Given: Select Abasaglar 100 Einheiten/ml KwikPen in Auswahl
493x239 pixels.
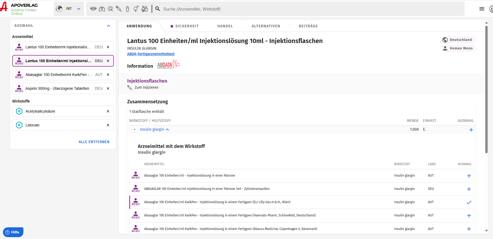Looking at the screenshot, I should pos(63,75).
